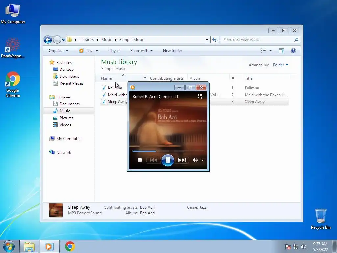Mute the Media Player volume speaker icon

(195, 160)
